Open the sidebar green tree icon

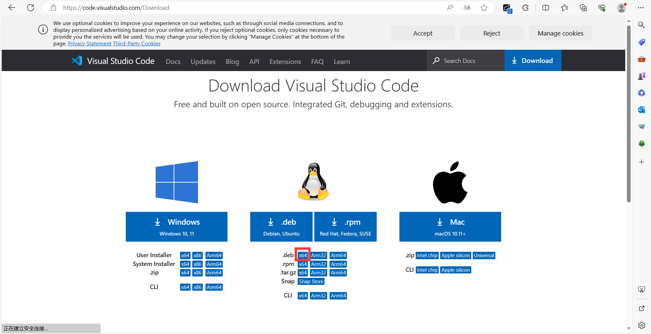click(x=642, y=144)
